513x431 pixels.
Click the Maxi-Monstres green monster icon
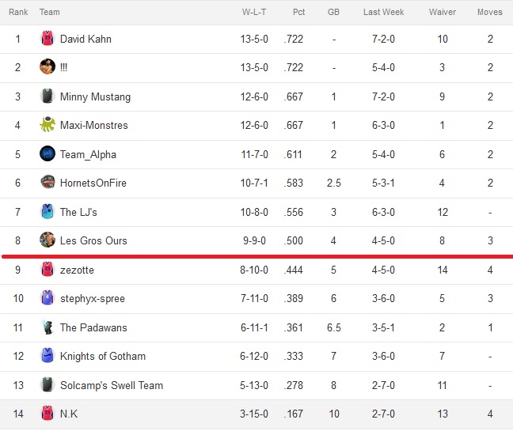click(47, 124)
